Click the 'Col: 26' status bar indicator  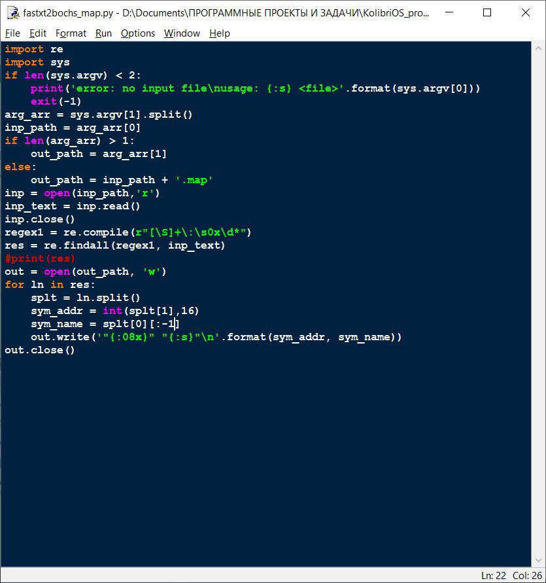(x=527, y=576)
